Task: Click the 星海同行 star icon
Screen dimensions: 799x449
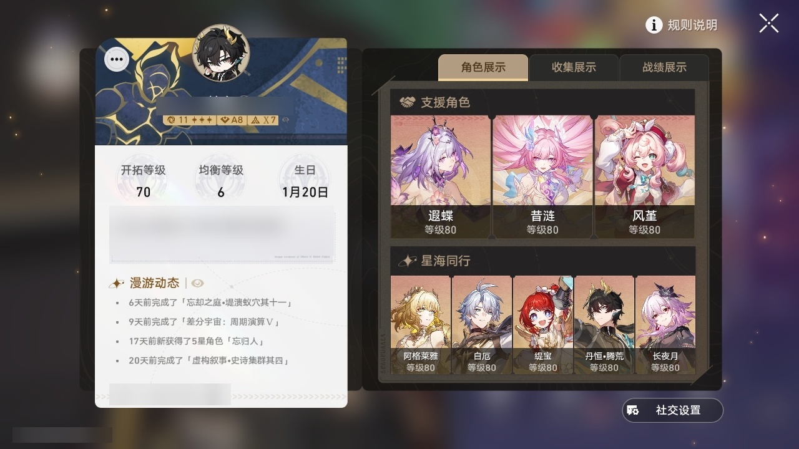Action: (407, 261)
